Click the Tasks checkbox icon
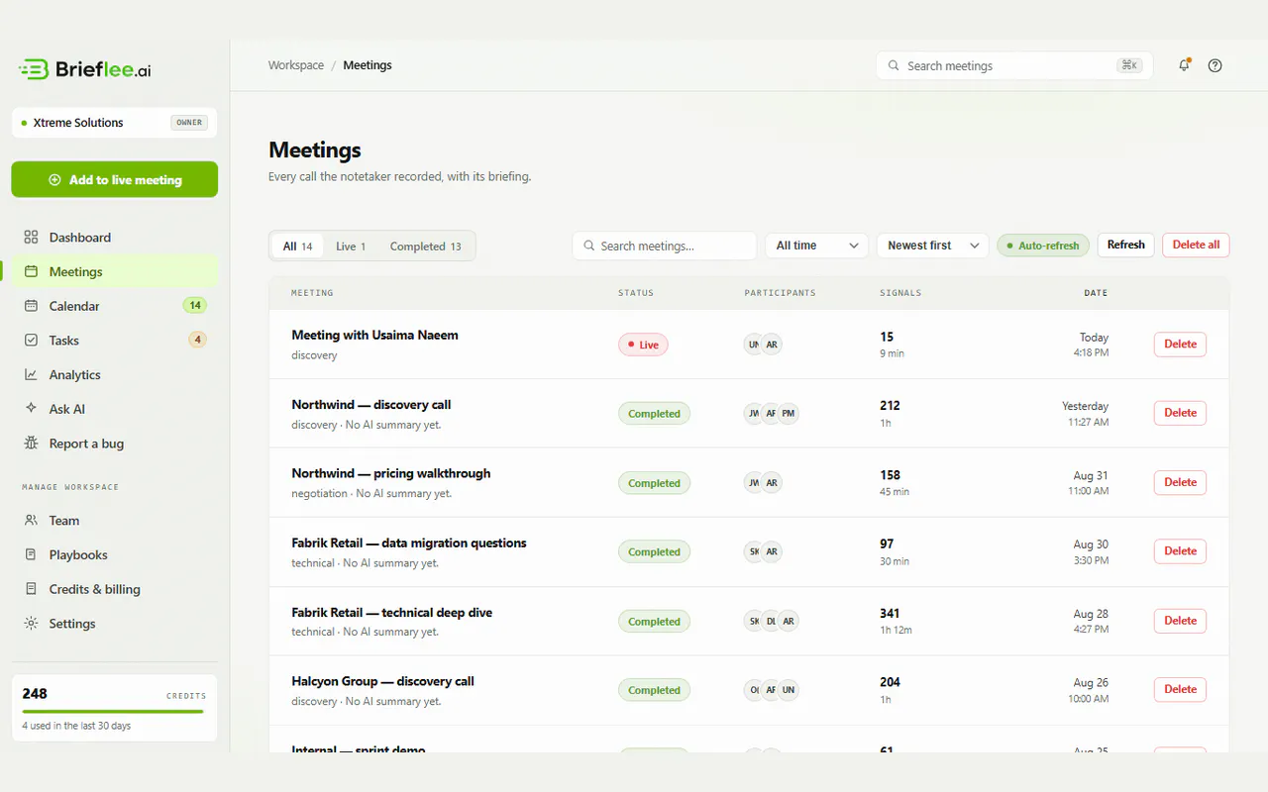 pyautogui.click(x=31, y=341)
